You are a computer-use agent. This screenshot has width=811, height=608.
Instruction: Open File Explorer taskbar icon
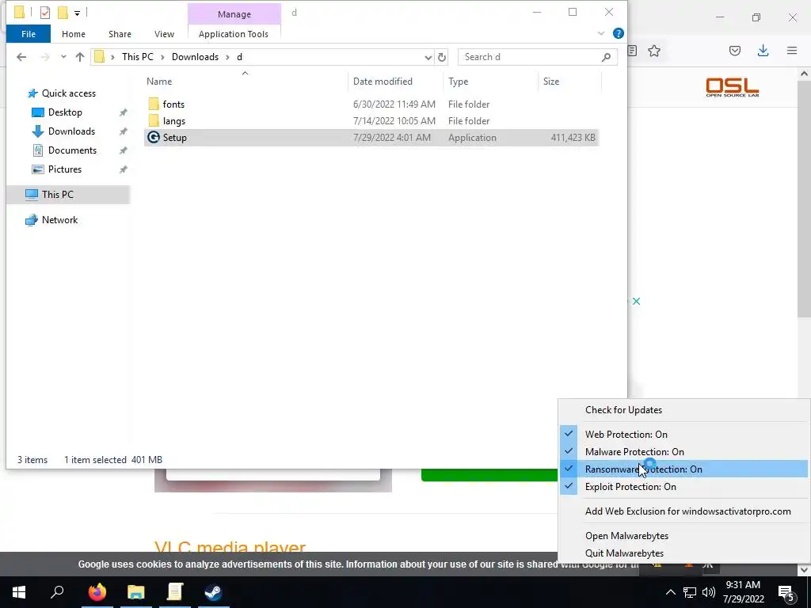point(136,592)
